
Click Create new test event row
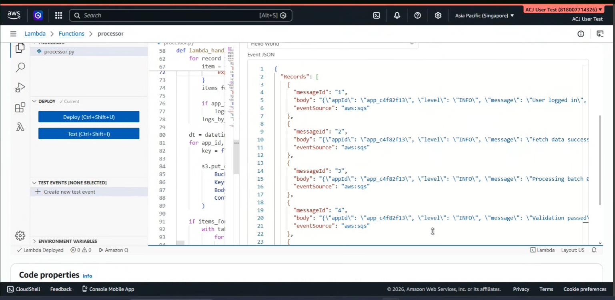89,192
